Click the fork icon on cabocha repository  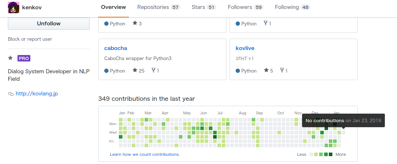(x=154, y=70)
